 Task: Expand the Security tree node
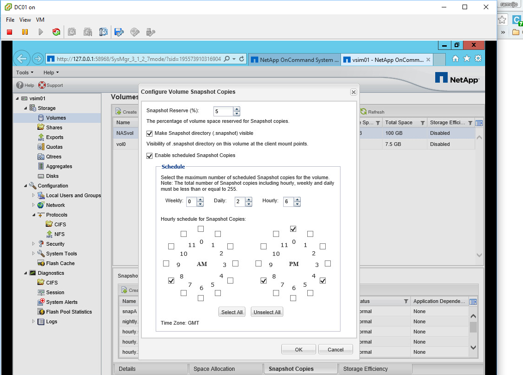(33, 243)
